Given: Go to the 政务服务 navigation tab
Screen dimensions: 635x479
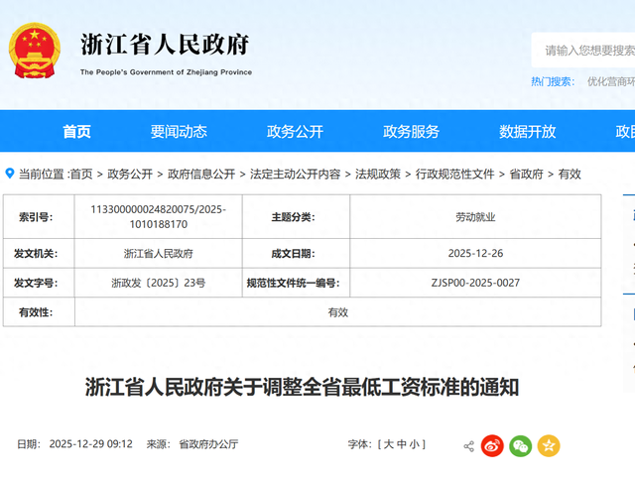Looking at the screenshot, I should (411, 132).
